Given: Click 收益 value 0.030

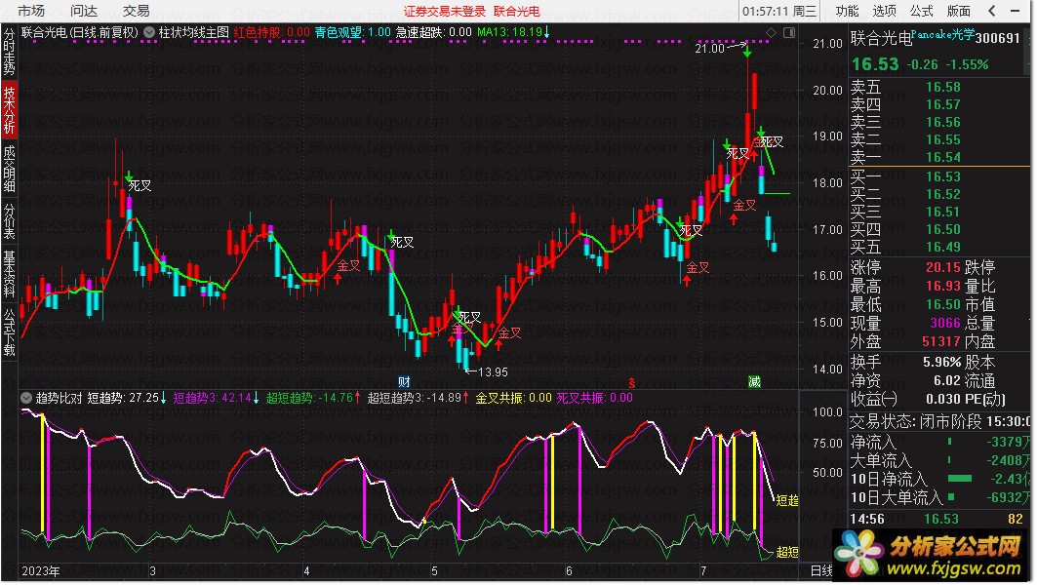Looking at the screenshot, I should (x=943, y=399).
